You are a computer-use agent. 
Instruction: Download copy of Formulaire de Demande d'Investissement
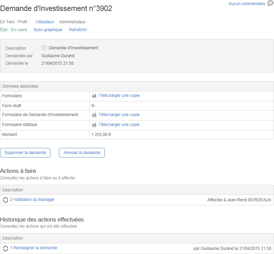click(x=119, y=115)
